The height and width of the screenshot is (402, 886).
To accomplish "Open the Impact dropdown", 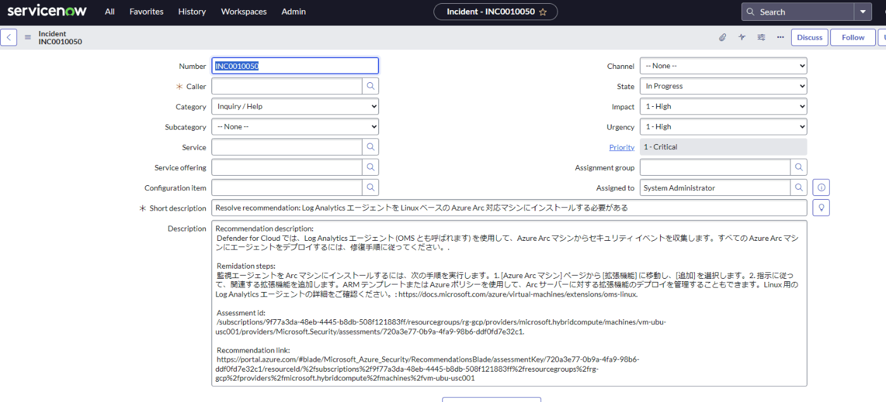I will pyautogui.click(x=723, y=107).
